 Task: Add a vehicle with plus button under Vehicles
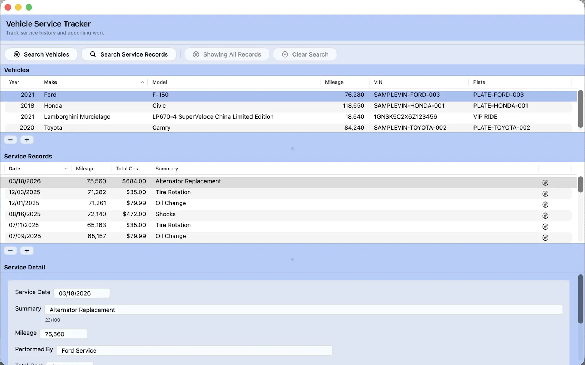(x=27, y=140)
